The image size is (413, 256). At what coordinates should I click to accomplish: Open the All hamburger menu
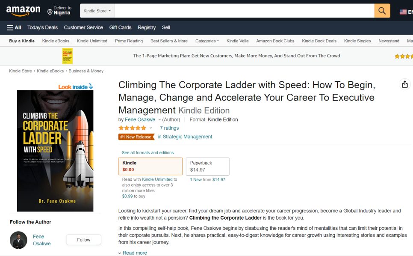click(14, 27)
